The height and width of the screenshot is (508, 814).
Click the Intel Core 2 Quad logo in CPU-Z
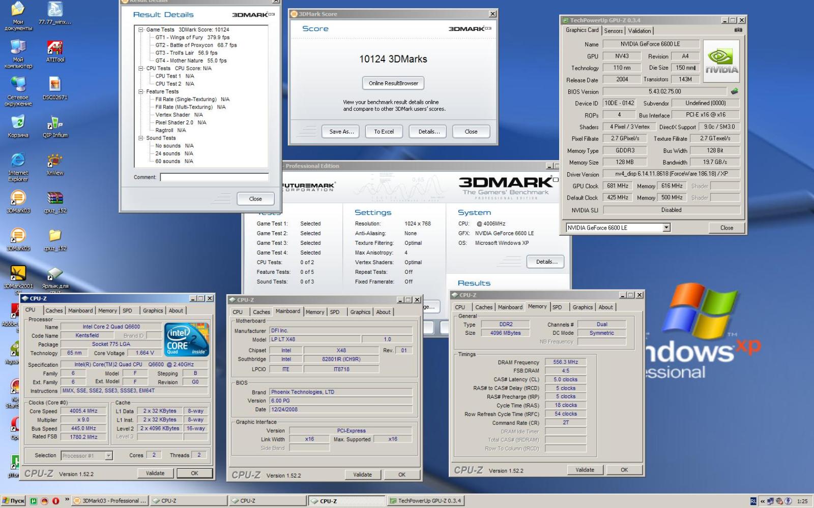click(x=187, y=339)
